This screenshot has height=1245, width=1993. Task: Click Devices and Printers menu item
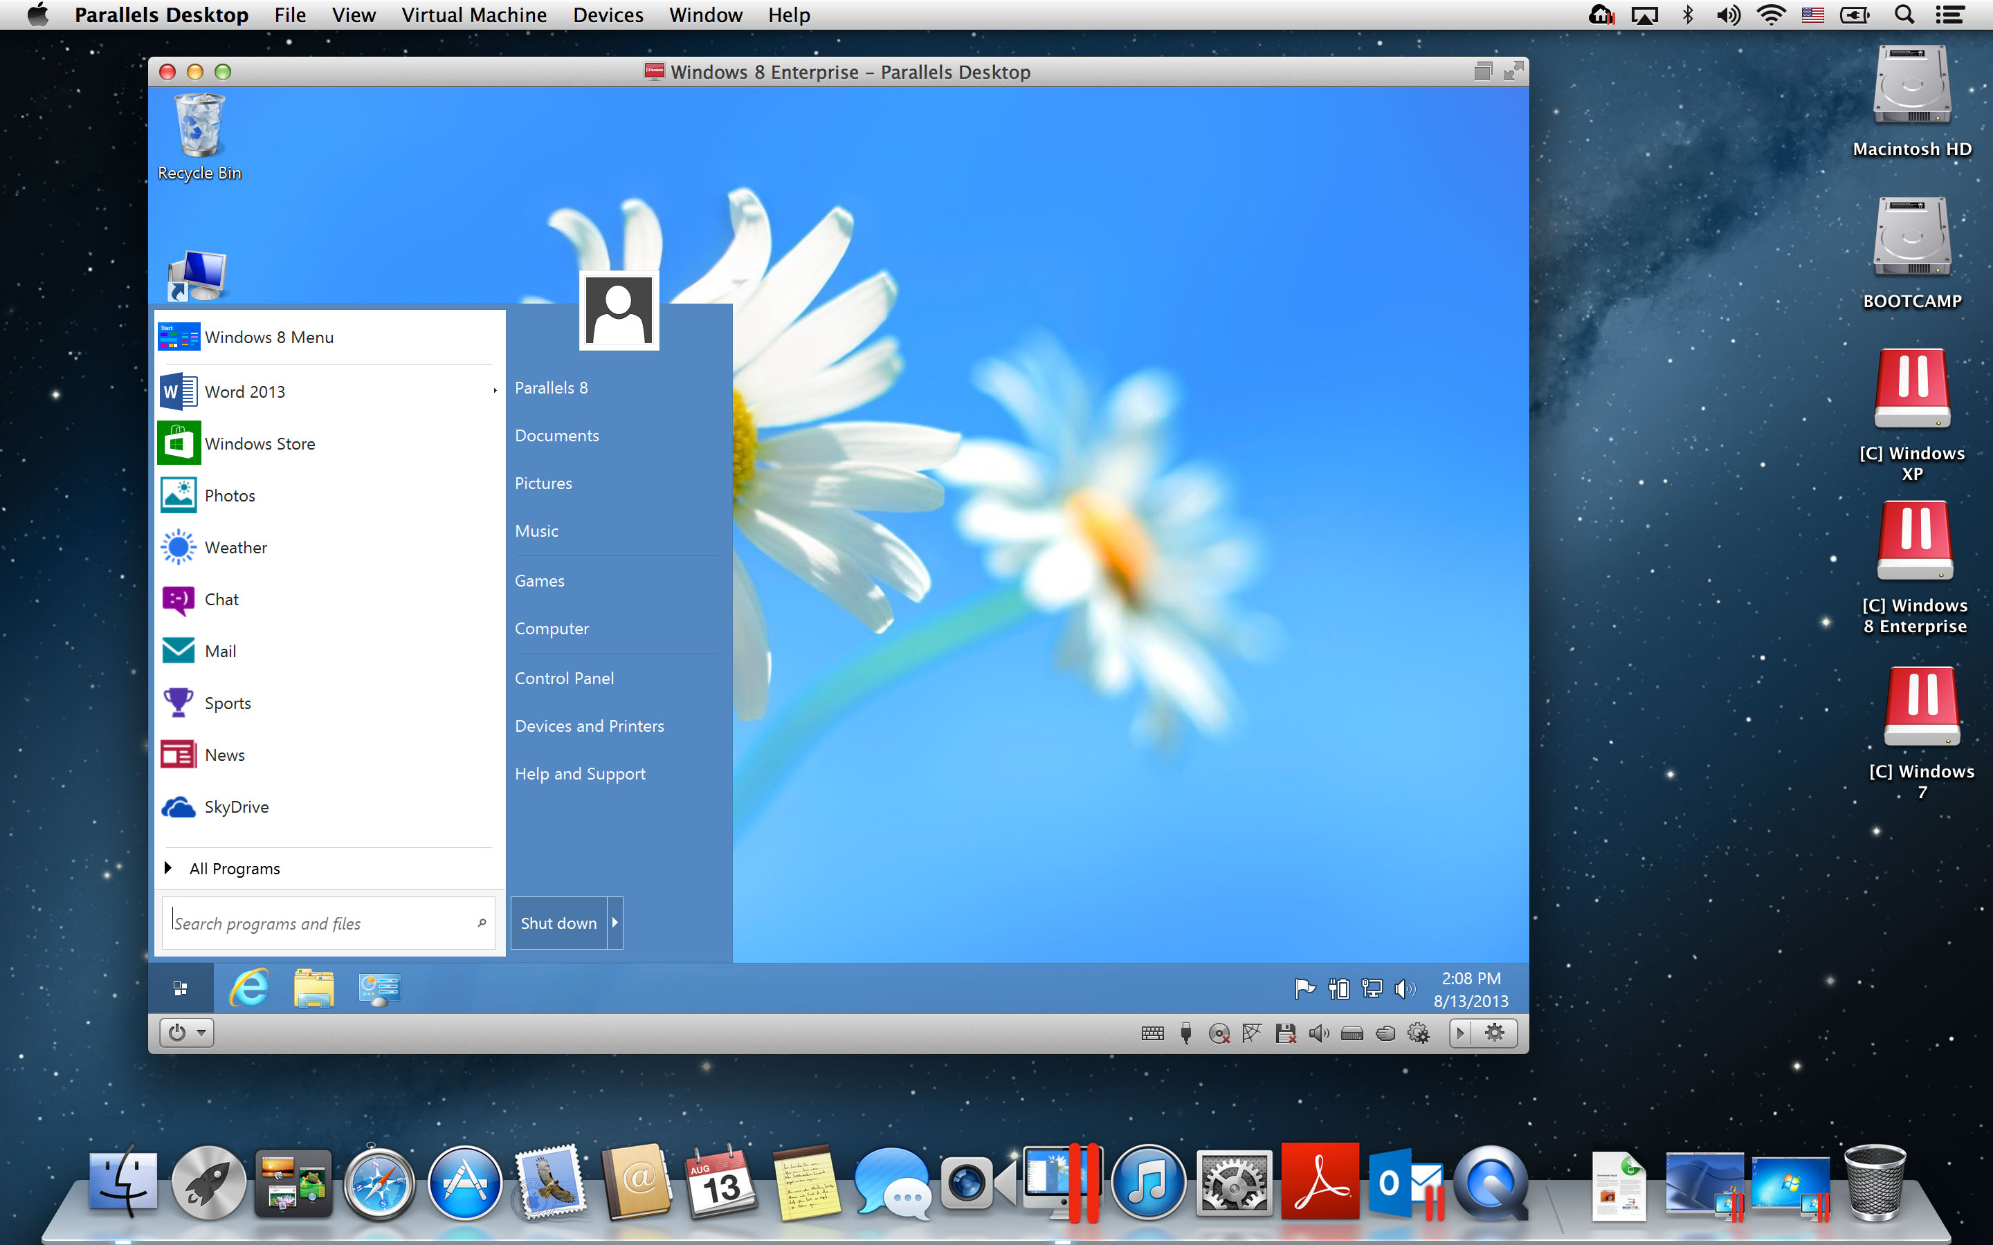pos(588,724)
